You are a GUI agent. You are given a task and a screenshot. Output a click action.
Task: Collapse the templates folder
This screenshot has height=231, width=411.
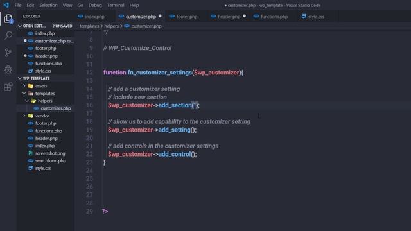[x=24, y=93]
